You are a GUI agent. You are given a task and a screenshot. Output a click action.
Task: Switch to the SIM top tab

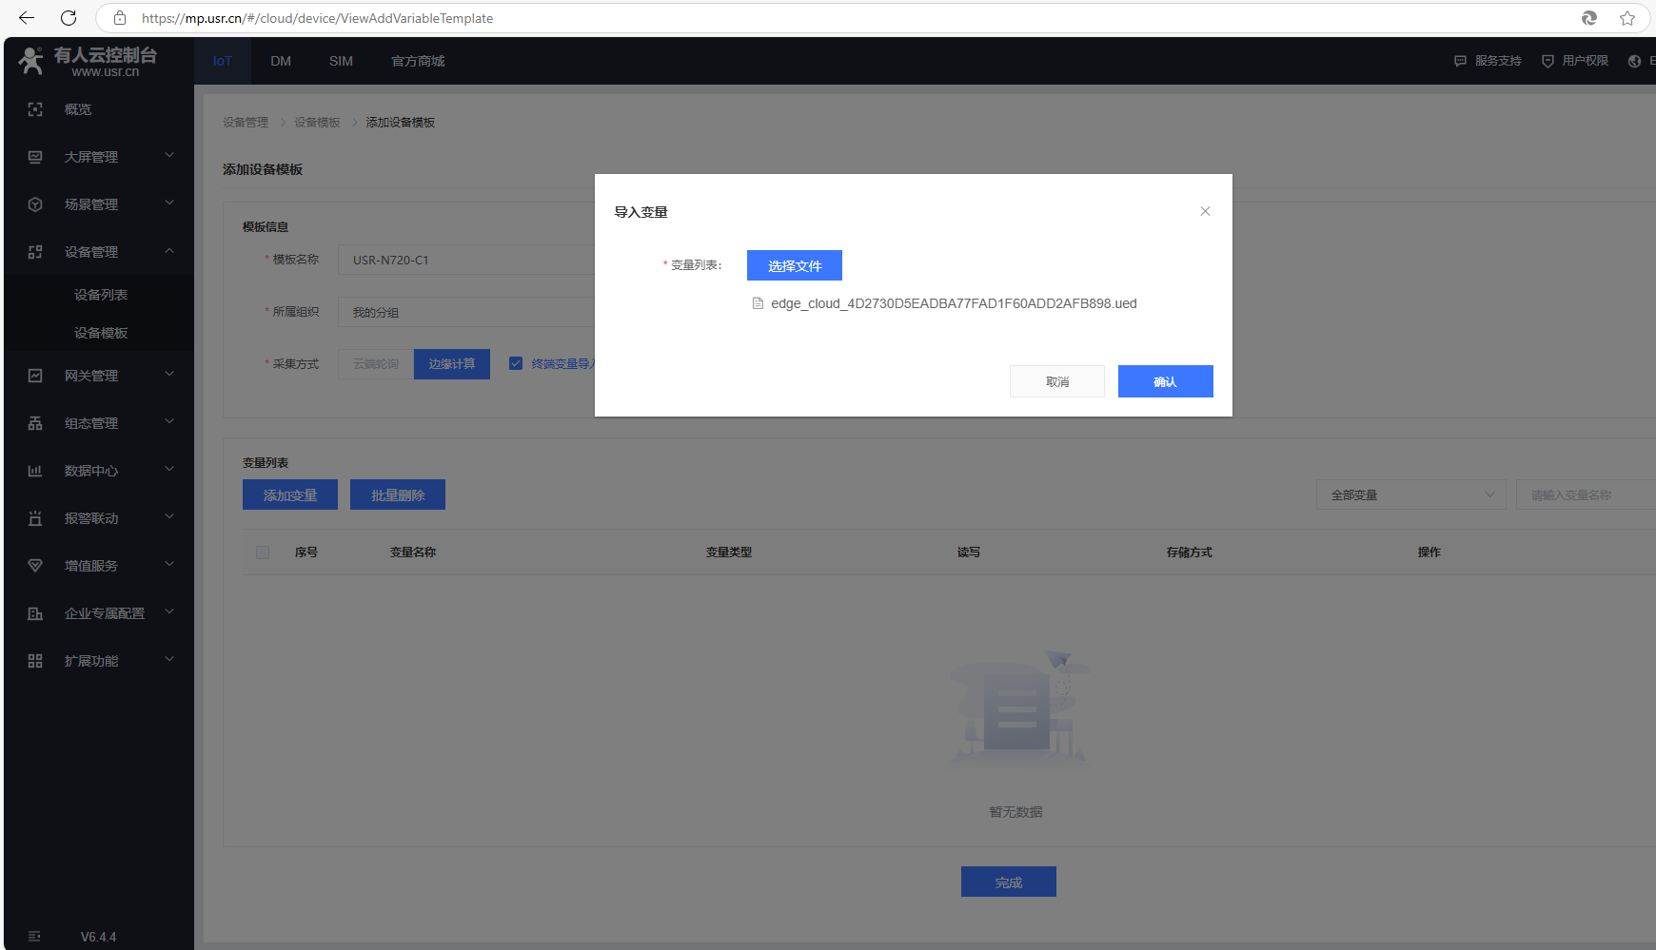[341, 61]
